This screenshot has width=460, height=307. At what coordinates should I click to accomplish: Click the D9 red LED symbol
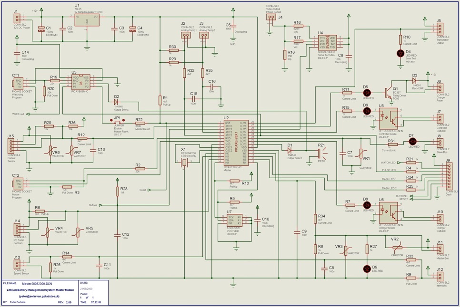coord(367,269)
